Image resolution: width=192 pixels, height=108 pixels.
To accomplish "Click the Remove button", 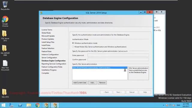I will [102, 83].
